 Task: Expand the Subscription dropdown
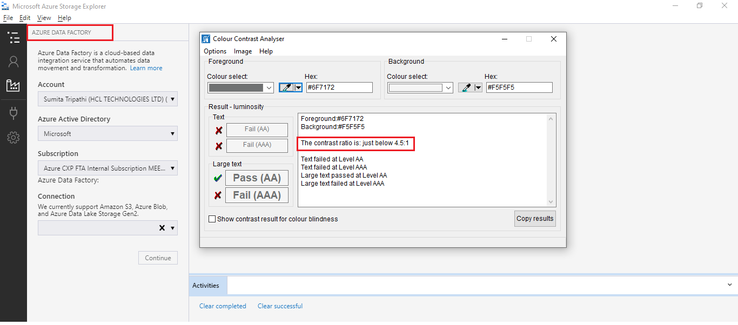click(x=173, y=168)
